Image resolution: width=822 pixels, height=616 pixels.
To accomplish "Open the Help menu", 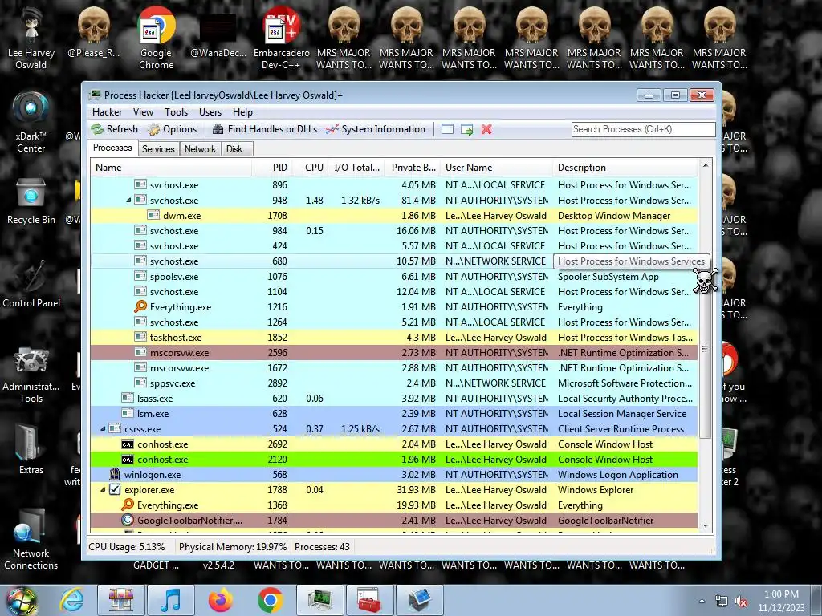I will [x=242, y=112].
